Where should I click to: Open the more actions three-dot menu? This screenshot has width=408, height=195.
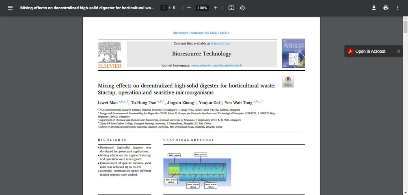pyautogui.click(x=397, y=8)
